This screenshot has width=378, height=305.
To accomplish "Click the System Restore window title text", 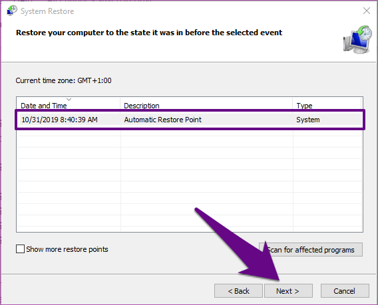I will tap(47, 11).
